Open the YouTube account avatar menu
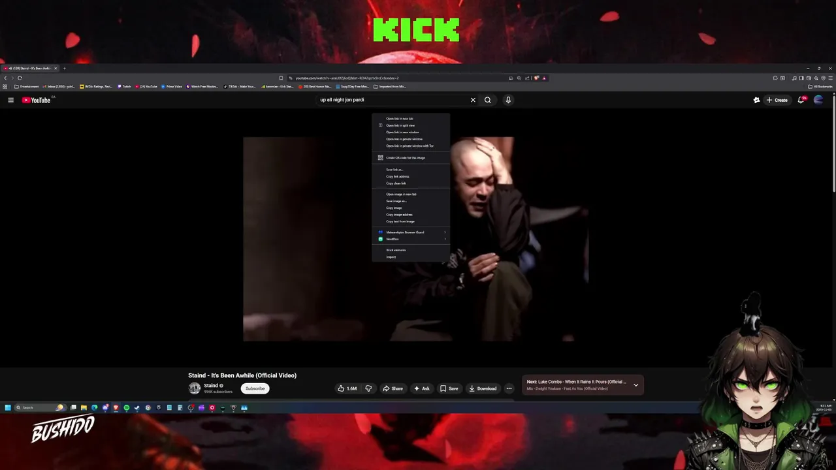This screenshot has height=470, width=836. click(818, 100)
